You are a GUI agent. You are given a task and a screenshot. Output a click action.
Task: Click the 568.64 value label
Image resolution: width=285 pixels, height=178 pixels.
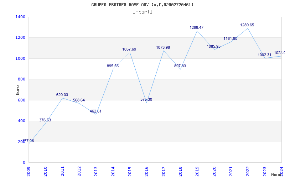click(79, 100)
